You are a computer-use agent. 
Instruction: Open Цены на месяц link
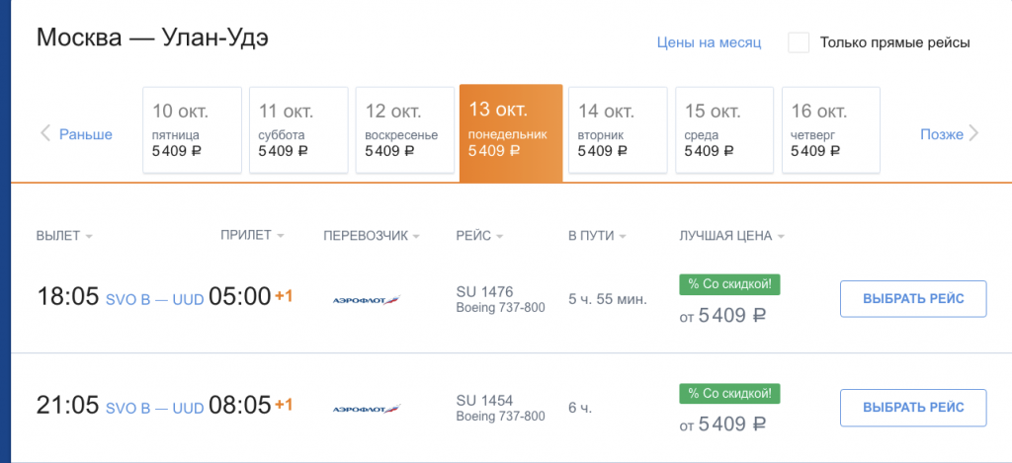point(709,42)
